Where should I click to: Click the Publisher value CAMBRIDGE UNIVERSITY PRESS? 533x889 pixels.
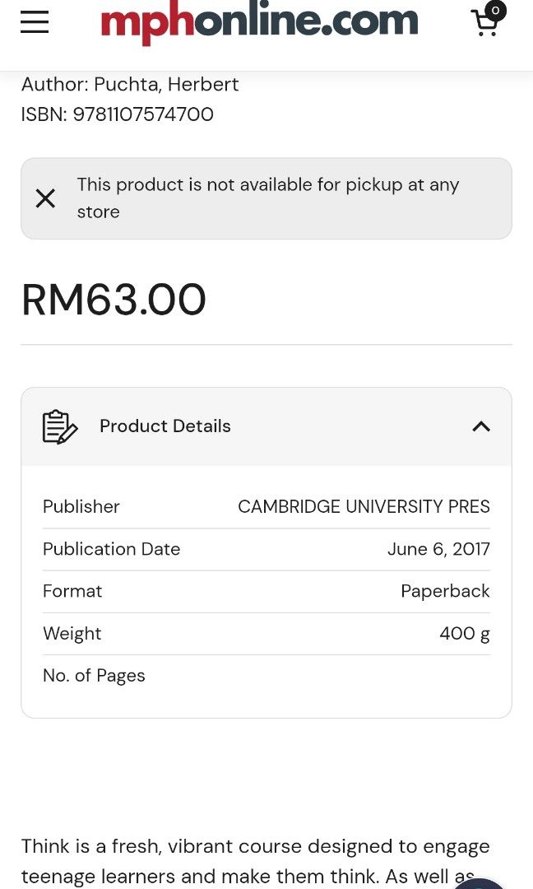click(x=364, y=506)
